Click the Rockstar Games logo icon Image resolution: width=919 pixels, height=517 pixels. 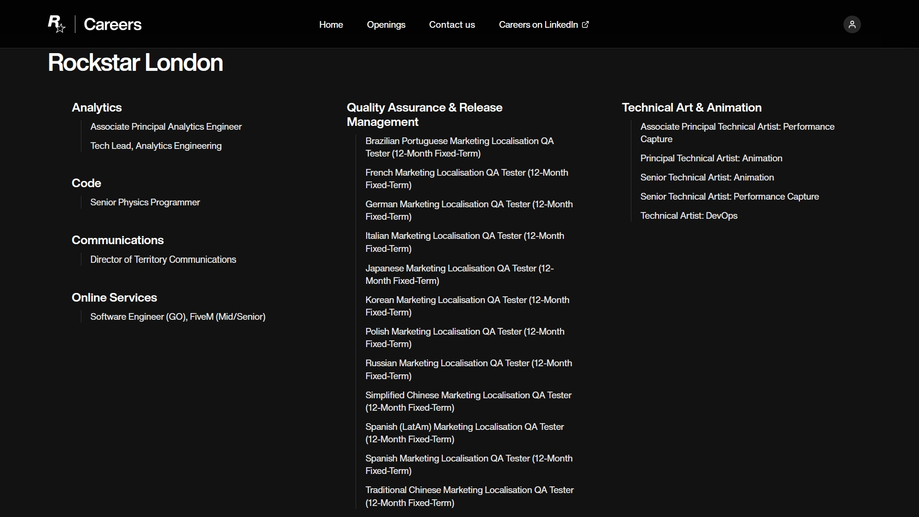56,24
